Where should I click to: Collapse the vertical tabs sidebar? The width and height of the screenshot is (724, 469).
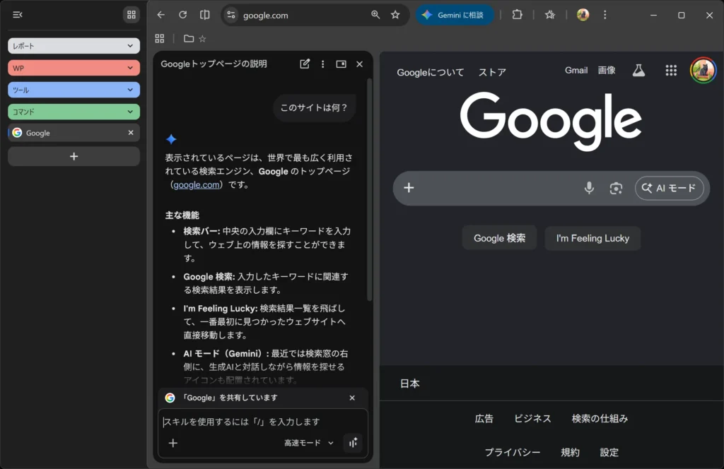[18, 15]
